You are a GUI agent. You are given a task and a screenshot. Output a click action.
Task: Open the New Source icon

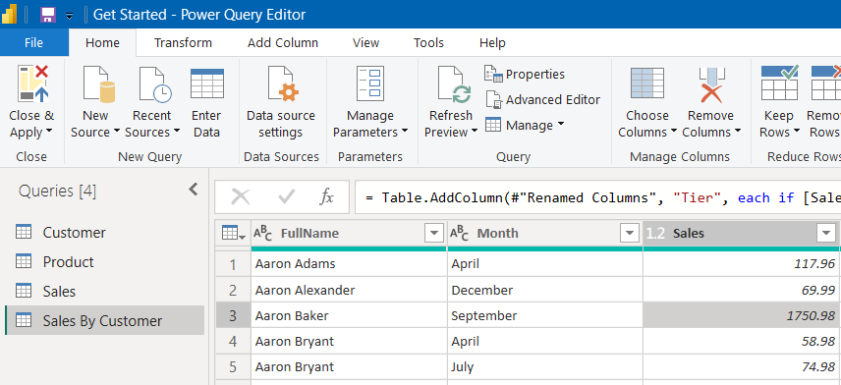[98, 83]
